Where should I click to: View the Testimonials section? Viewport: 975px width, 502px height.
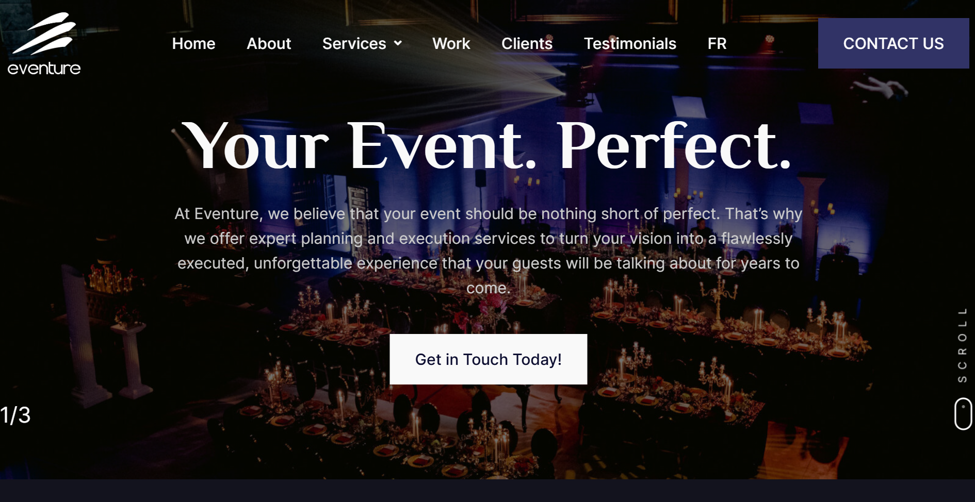(630, 43)
